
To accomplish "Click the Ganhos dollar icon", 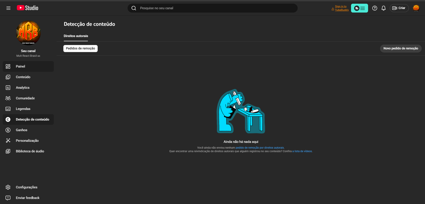I will pyautogui.click(x=8, y=130).
